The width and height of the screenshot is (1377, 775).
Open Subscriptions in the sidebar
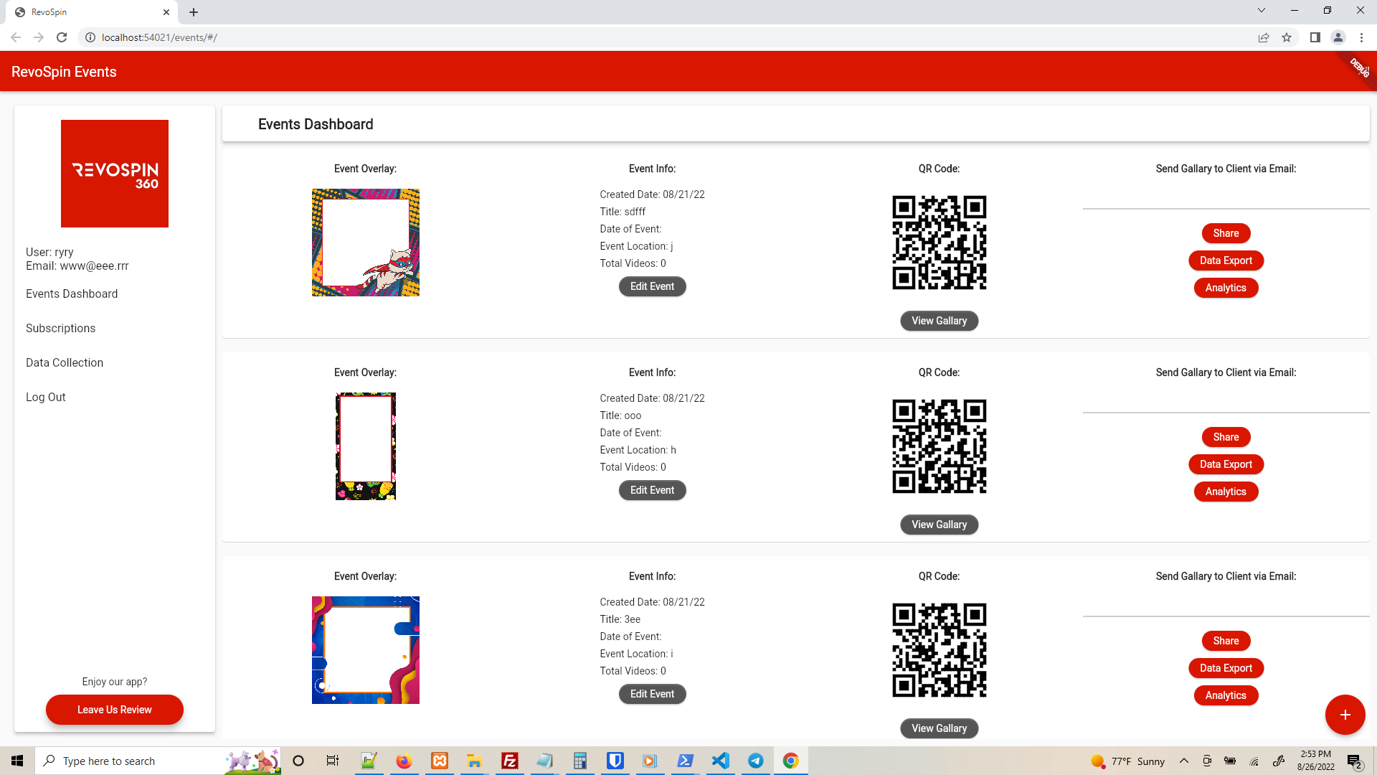60,328
